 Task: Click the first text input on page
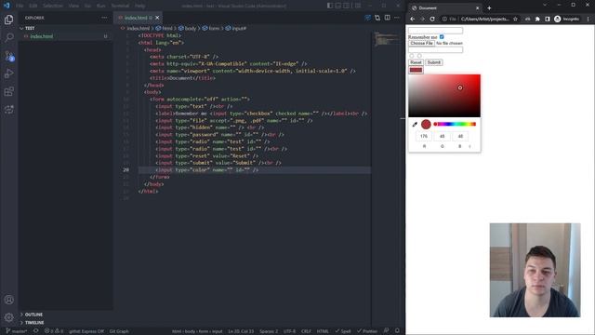tap(436, 31)
